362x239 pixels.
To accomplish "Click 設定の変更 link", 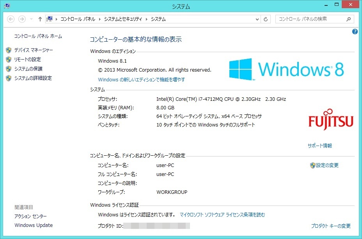I will 327,165.
